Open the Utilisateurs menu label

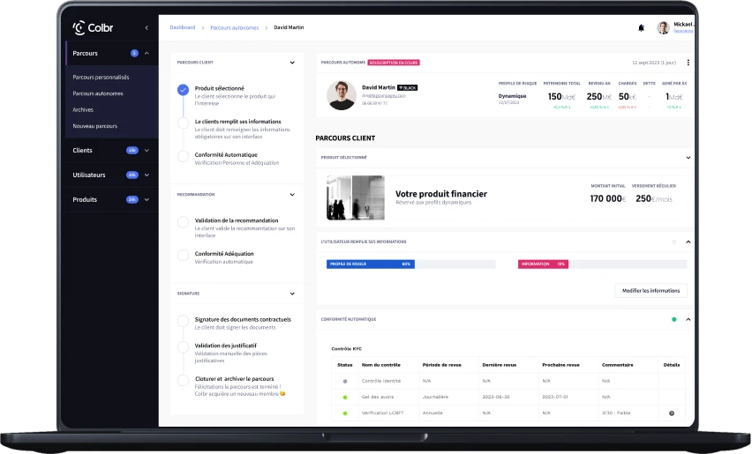coord(89,175)
